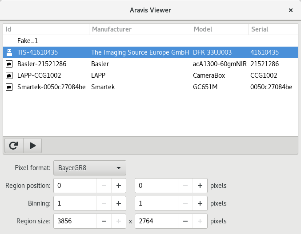Sort devices by Model column header
The height and width of the screenshot is (234, 301).
click(220, 29)
